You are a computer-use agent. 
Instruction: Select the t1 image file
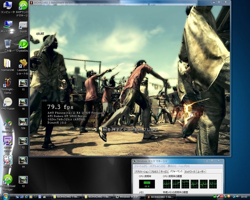click(23, 85)
